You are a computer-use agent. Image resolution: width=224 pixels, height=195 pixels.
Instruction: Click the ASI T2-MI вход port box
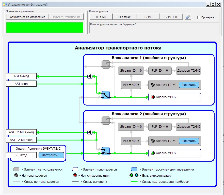[21, 140]
